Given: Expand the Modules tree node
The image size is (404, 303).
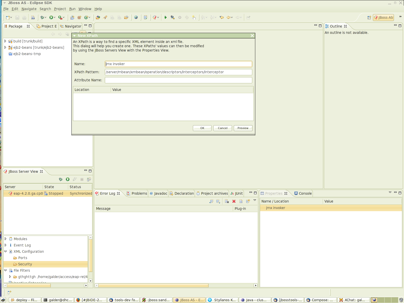Looking at the screenshot, I should pos(6,239).
